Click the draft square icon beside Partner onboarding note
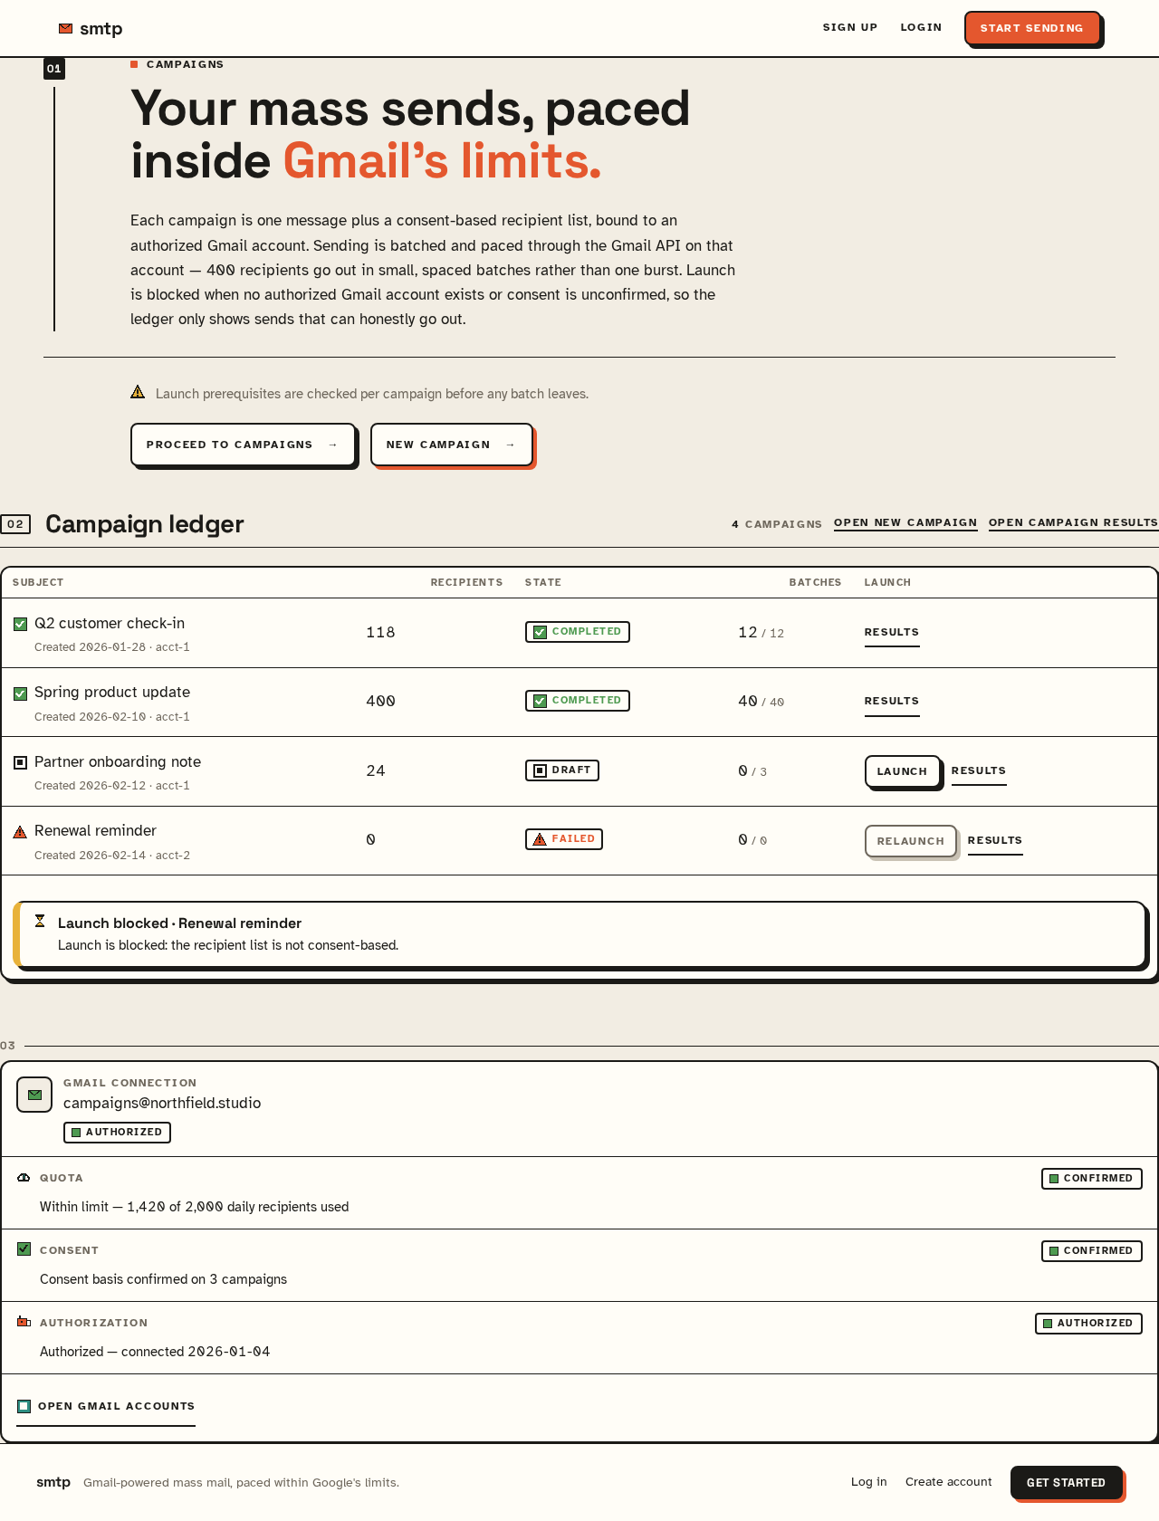The width and height of the screenshot is (1159, 1521). coord(20,762)
